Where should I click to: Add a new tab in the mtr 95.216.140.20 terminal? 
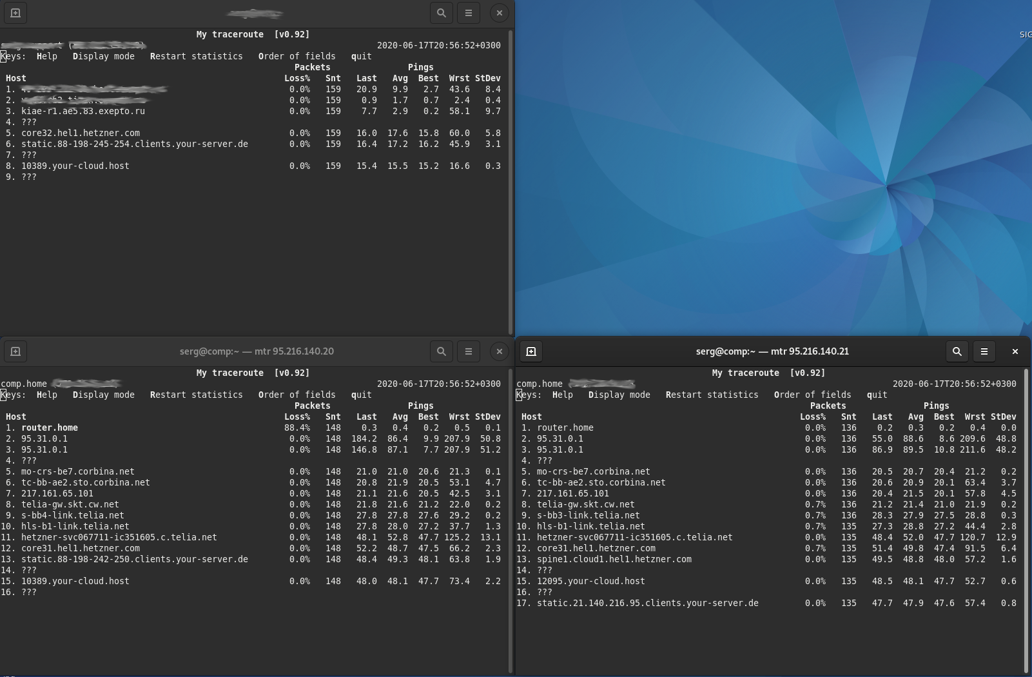pyautogui.click(x=15, y=351)
